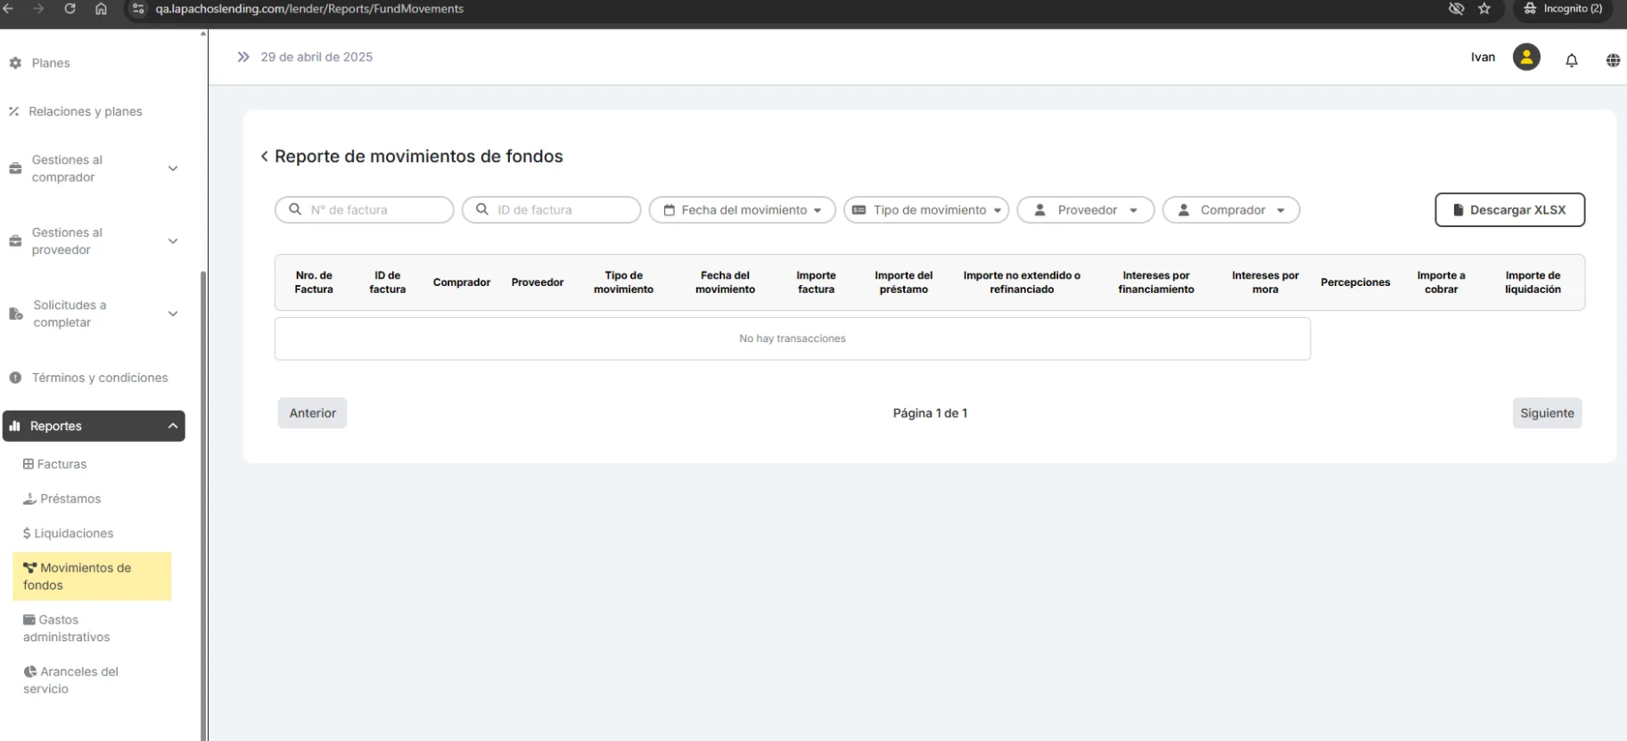Open Tipo de movimiento dropdown
This screenshot has height=741, width=1627.
coord(926,210)
